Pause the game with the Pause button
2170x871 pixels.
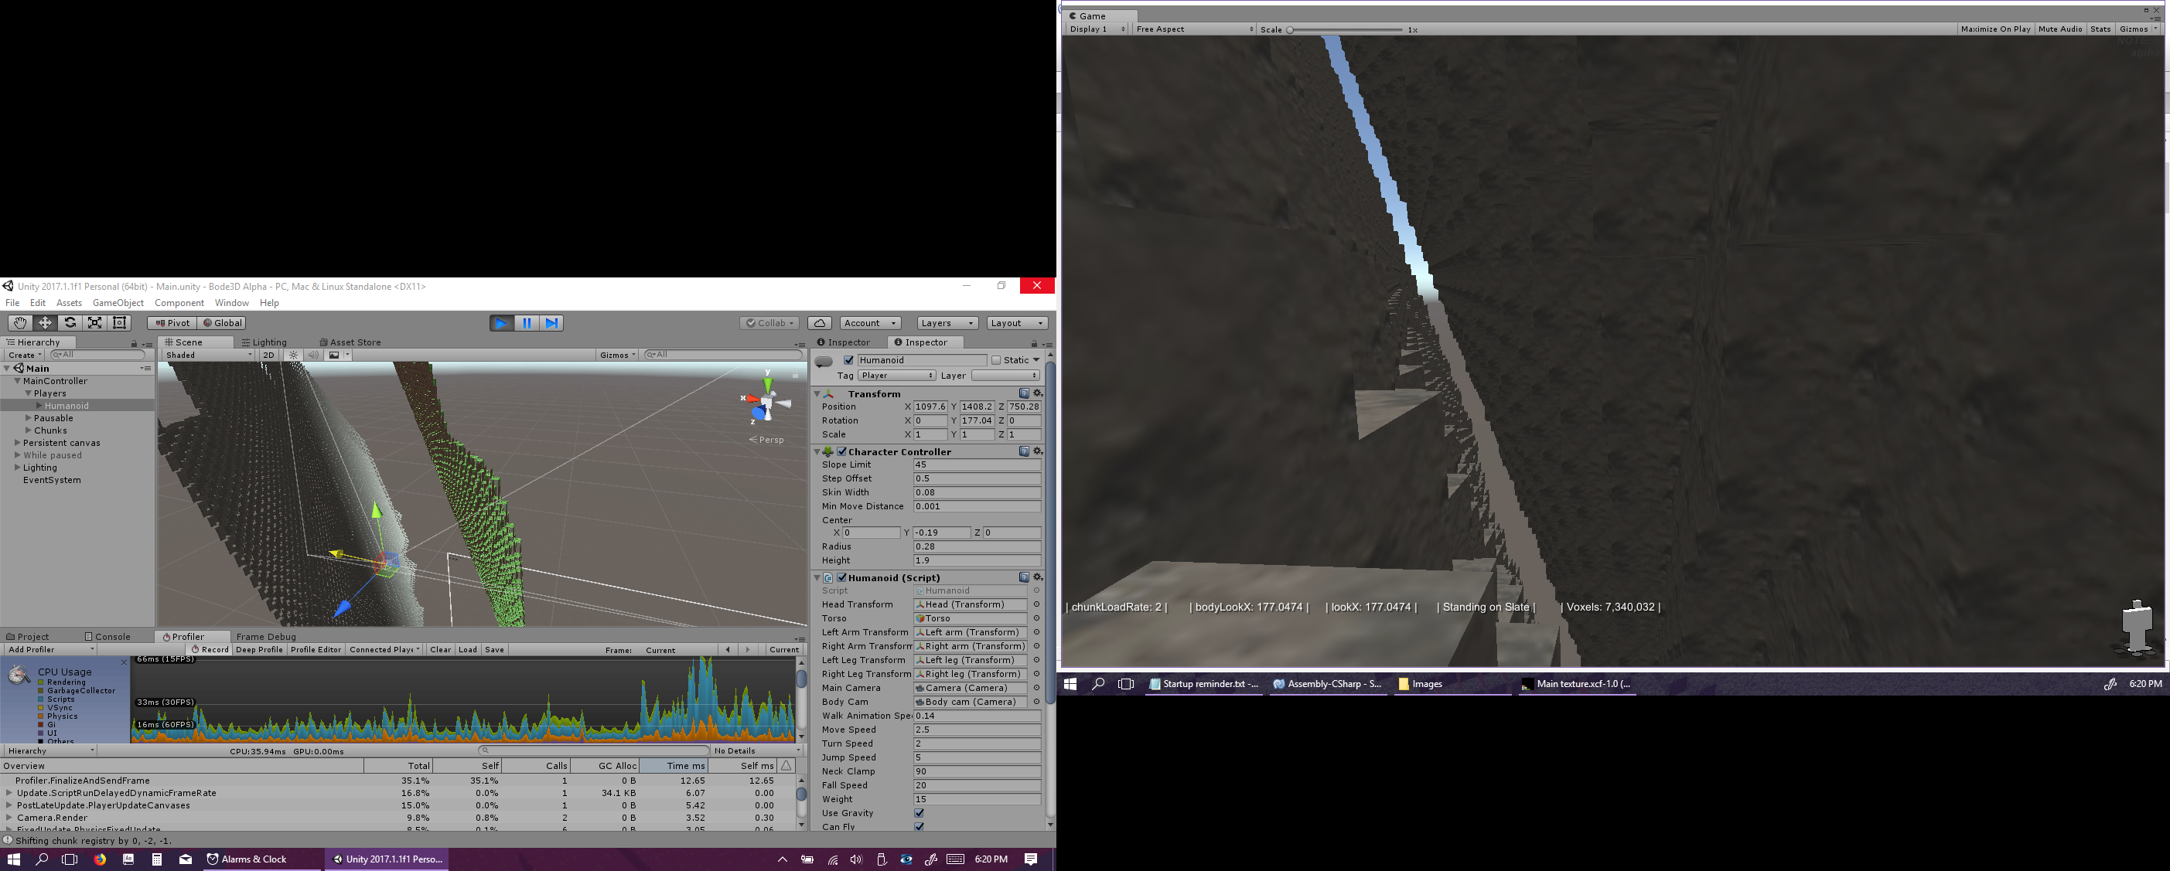tap(527, 323)
